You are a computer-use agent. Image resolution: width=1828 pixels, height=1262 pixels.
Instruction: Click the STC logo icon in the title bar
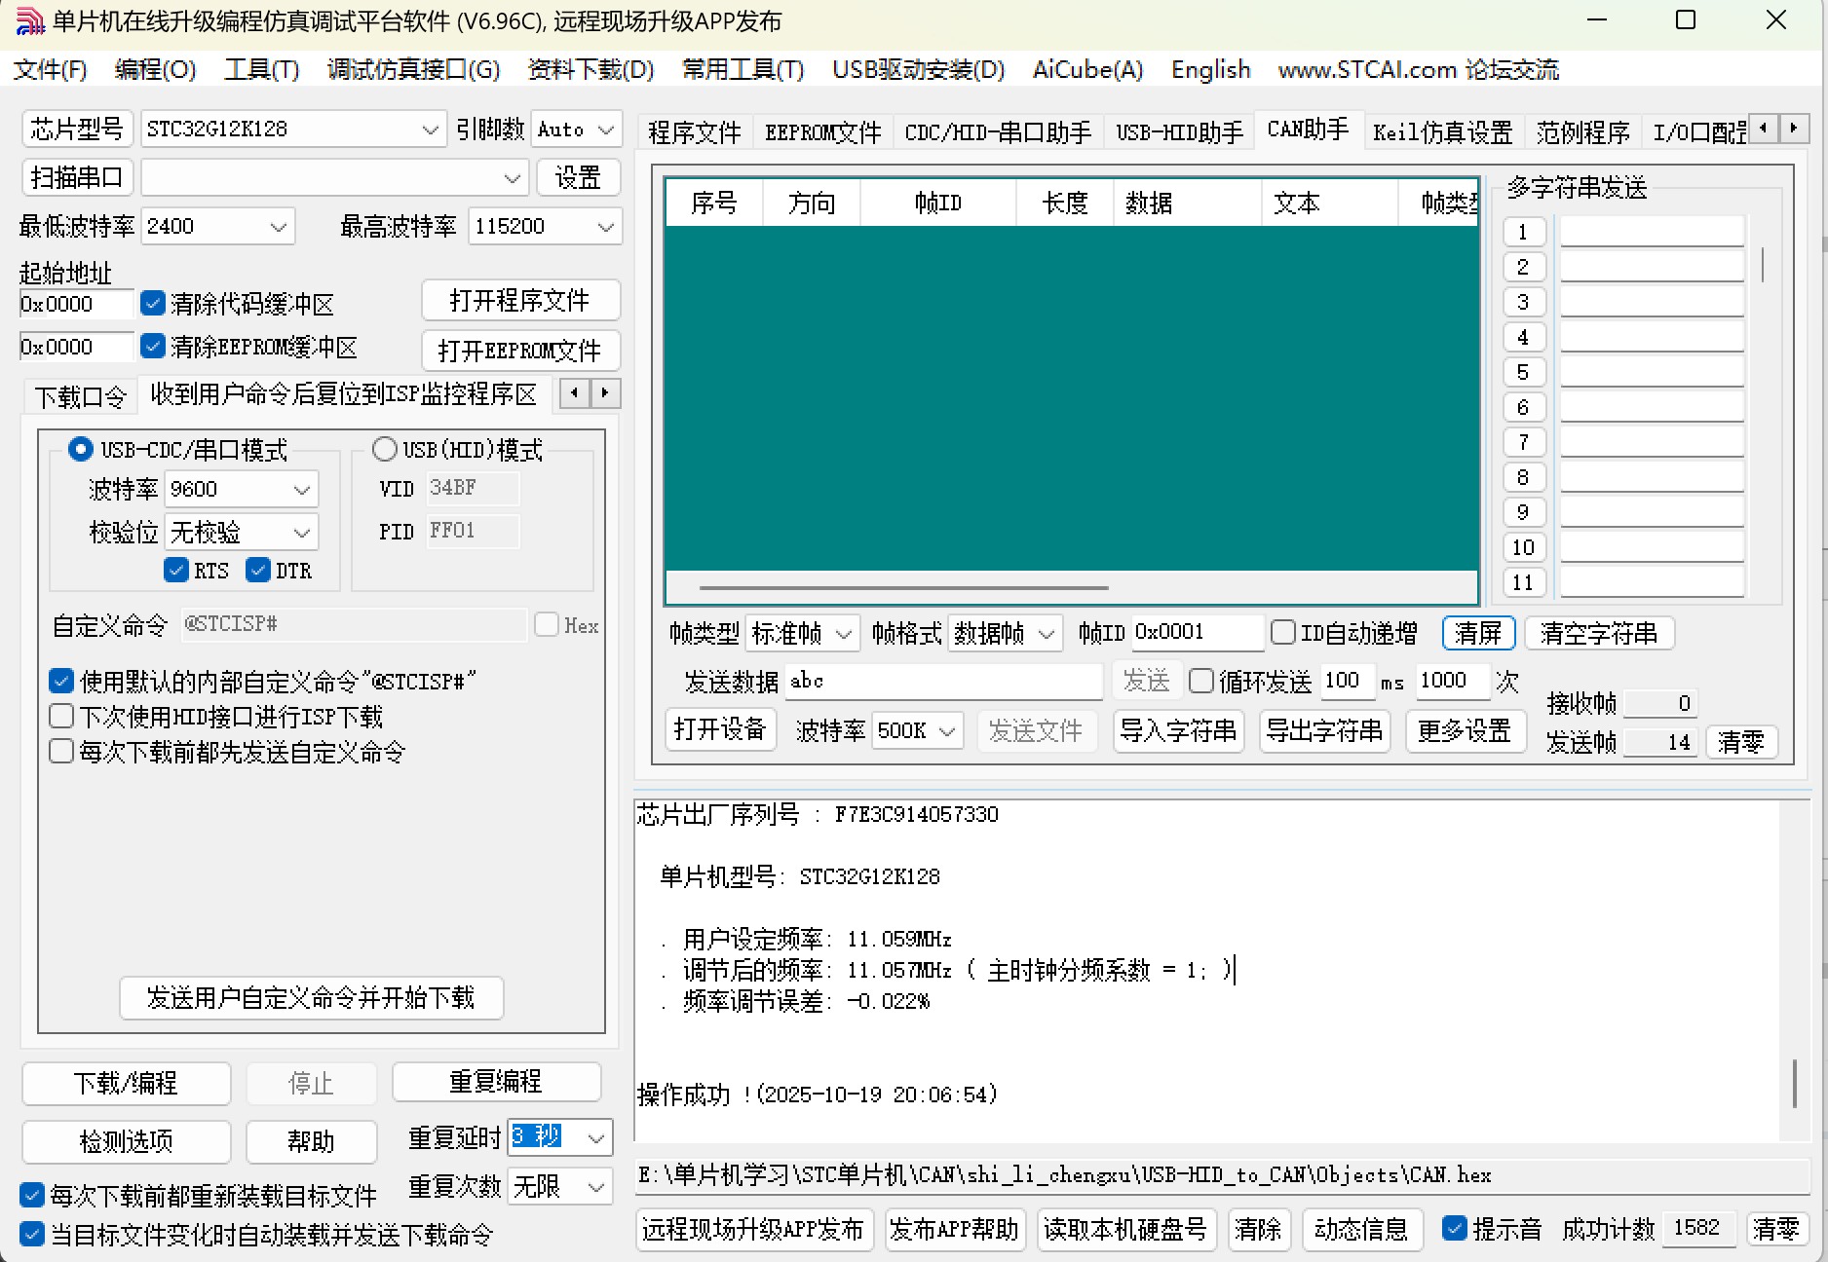(x=28, y=20)
